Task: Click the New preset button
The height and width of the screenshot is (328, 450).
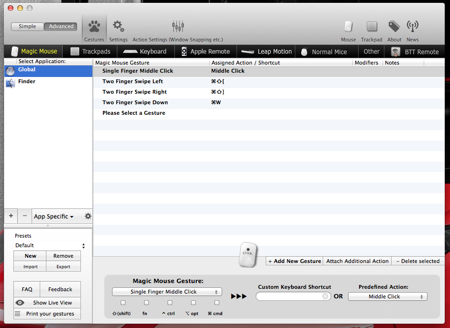Action: pyautogui.click(x=30, y=256)
